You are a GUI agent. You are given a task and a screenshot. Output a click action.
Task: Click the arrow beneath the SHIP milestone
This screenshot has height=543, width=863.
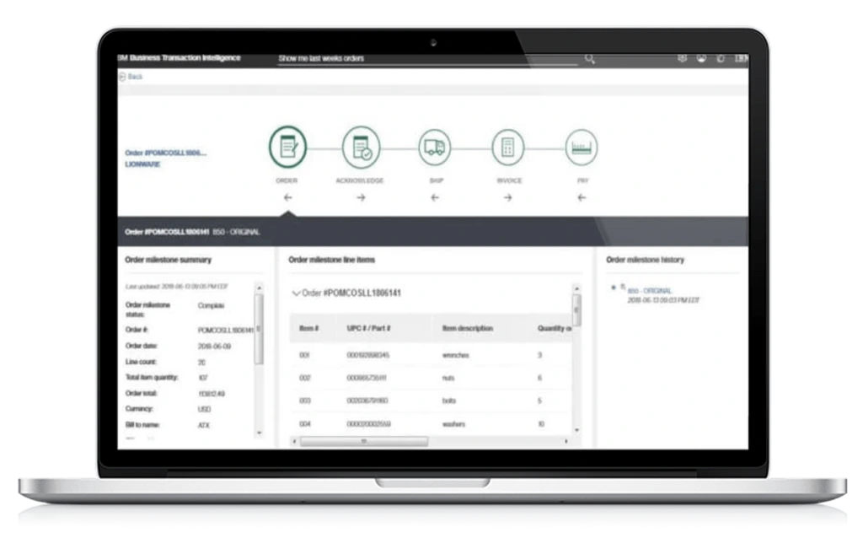[x=434, y=197]
